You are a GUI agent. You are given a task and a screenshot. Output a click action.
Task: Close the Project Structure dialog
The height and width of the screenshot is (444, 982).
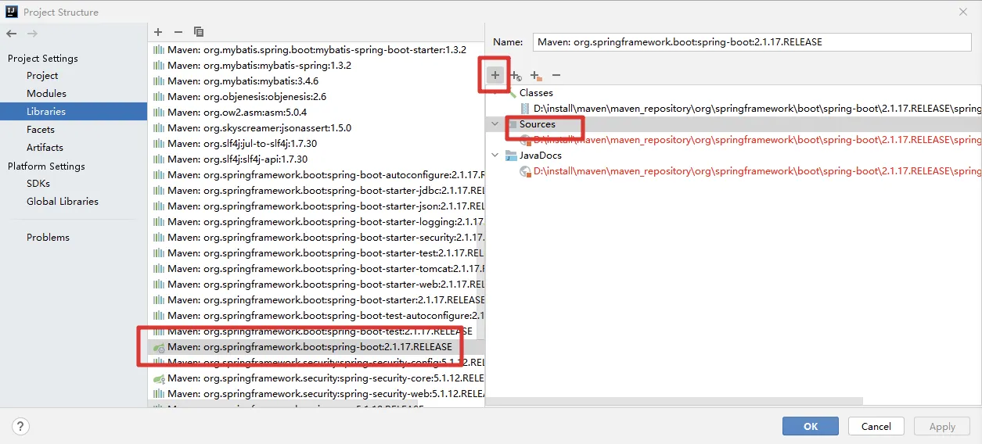tap(963, 12)
